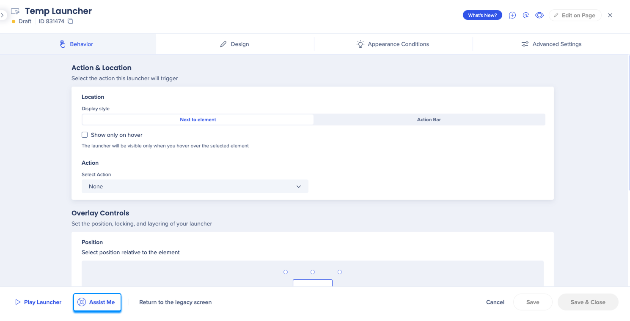Screen dimensions: 630x321
Task: Open the Select Action dropdown
Action: [x=195, y=186]
